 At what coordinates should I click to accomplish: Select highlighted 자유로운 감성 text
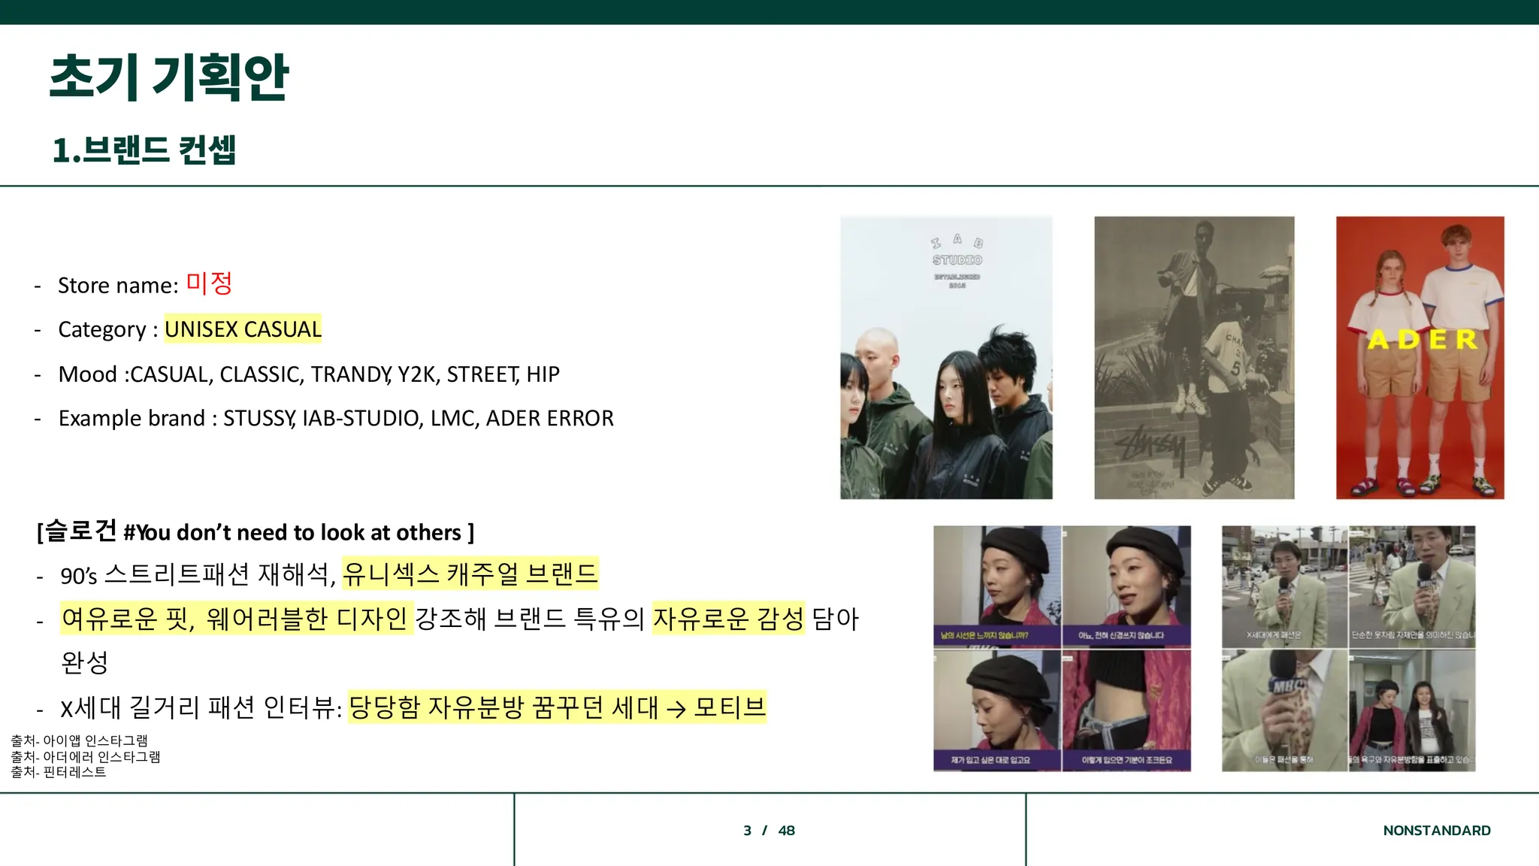coord(727,619)
